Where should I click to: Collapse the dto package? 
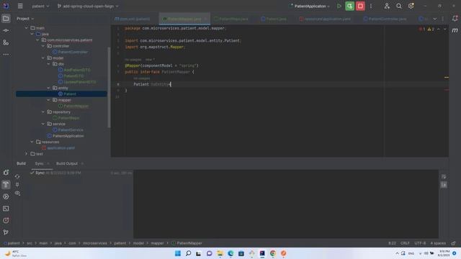click(48, 64)
